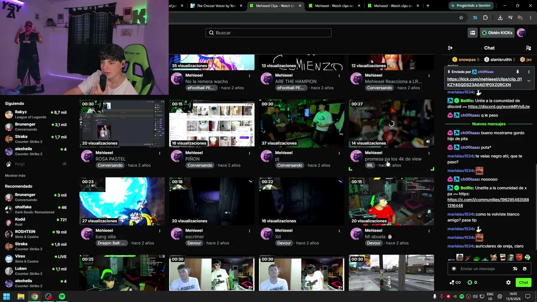Send message with green Chat button
This screenshot has height=302, width=537.
[x=523, y=283]
